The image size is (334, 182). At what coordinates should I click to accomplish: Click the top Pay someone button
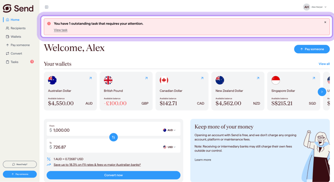click(312, 49)
